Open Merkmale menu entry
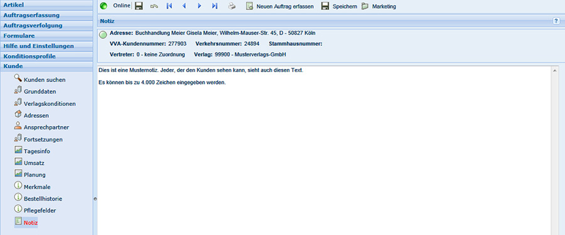This screenshot has height=235, width=565. point(37,187)
